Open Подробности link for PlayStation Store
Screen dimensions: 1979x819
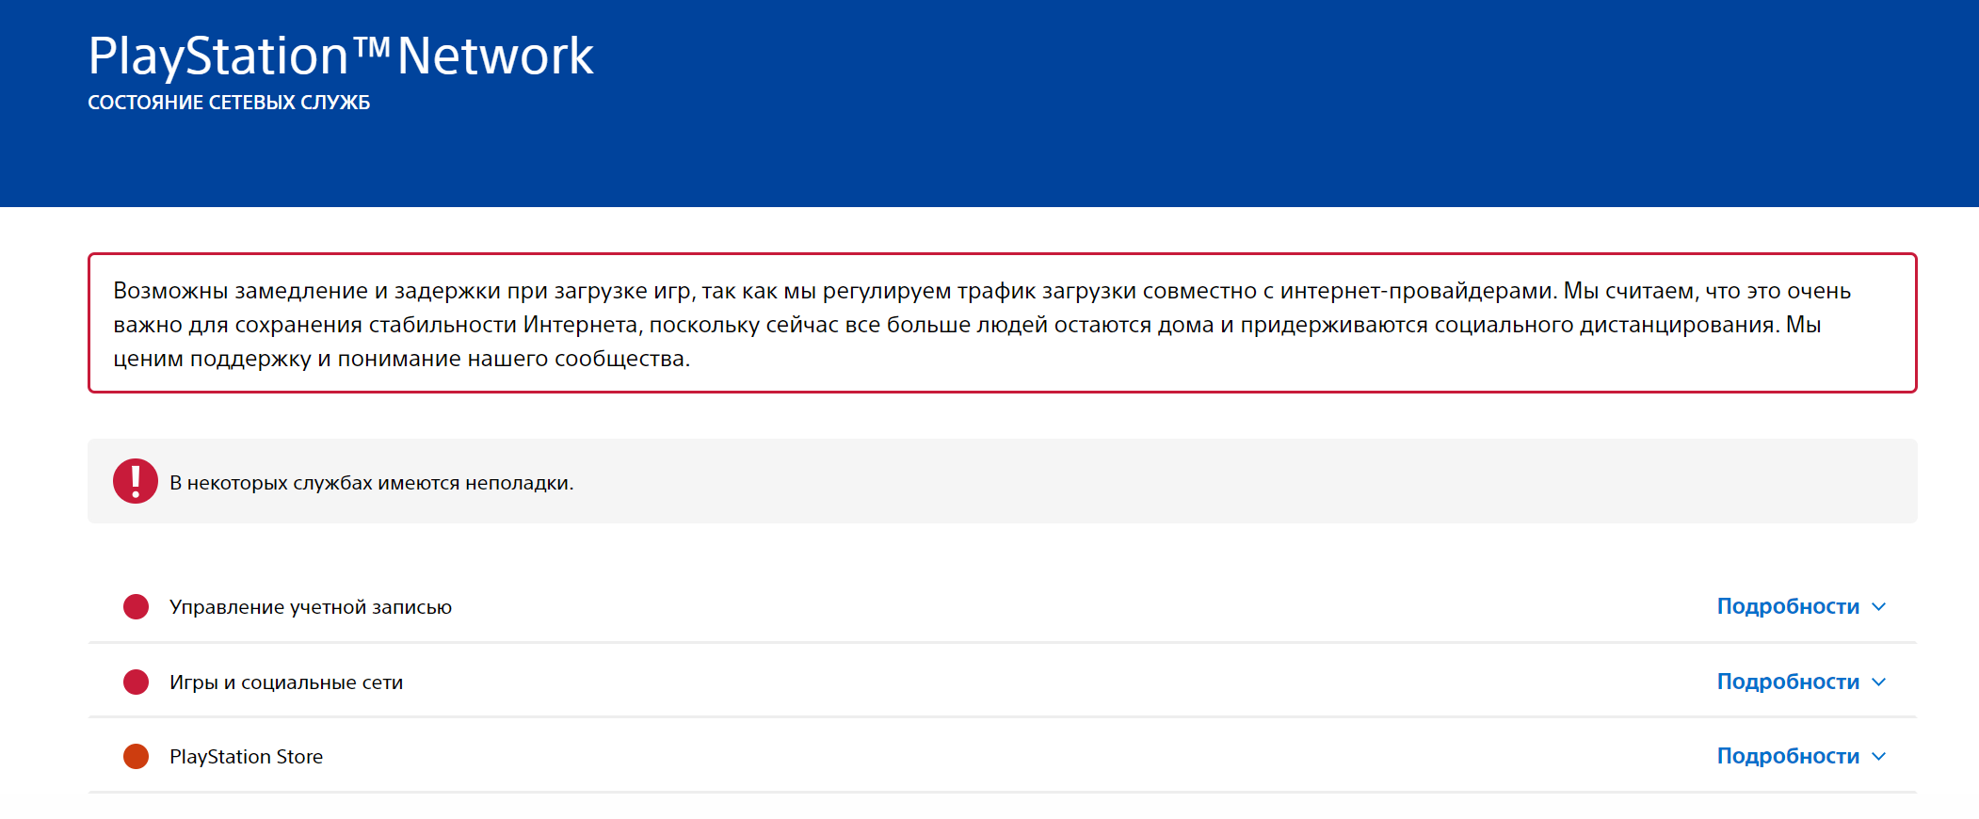click(1788, 756)
